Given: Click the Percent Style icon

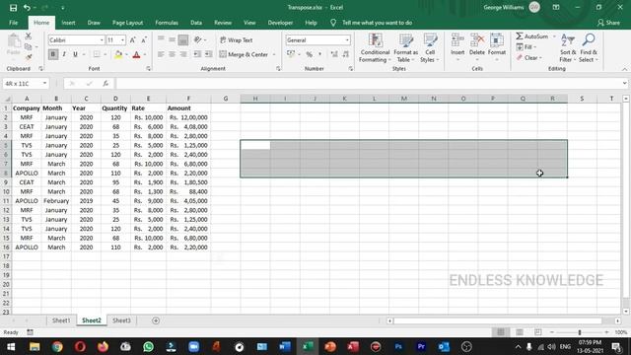Looking at the screenshot, I should click(x=309, y=54).
